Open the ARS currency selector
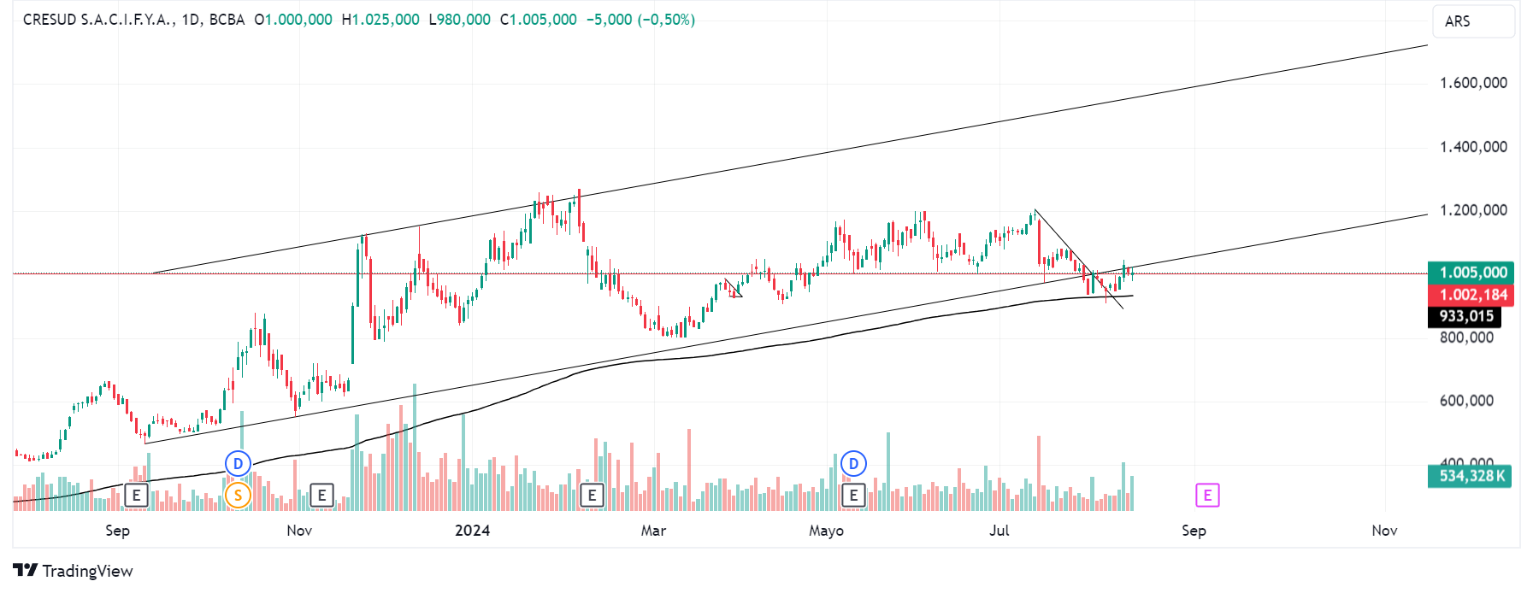The width and height of the screenshot is (1533, 593). pyautogui.click(x=1473, y=21)
